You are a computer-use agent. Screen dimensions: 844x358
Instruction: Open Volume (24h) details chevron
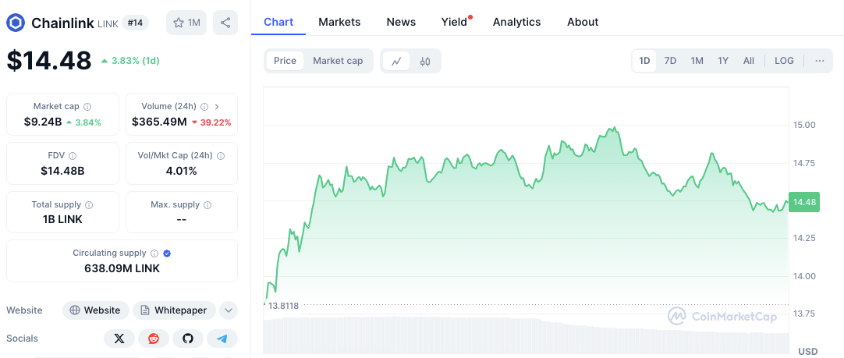click(217, 107)
